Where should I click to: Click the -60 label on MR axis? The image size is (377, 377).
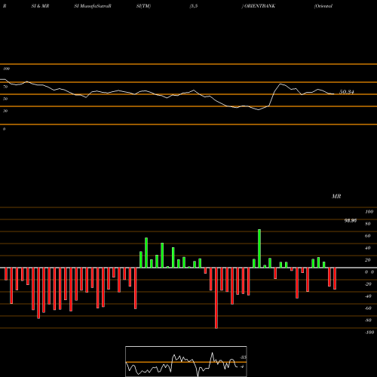(x=368, y=308)
